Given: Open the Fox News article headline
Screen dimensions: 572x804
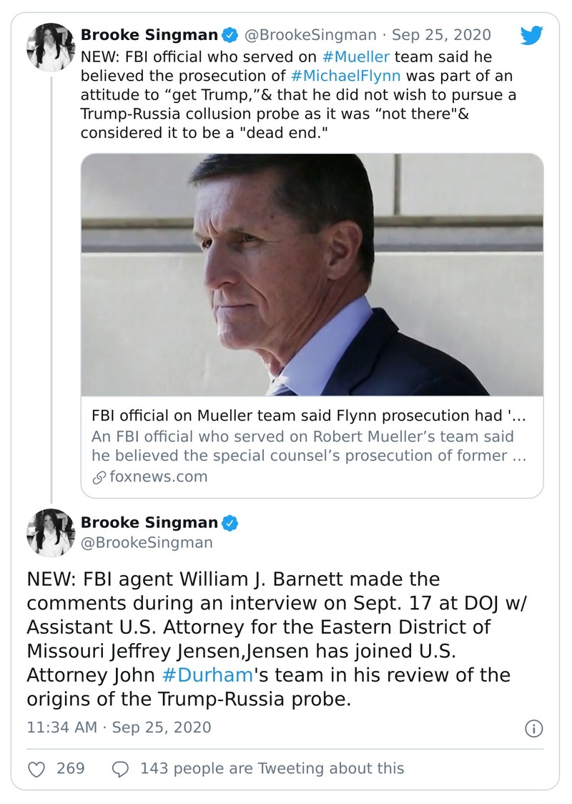Looking at the screenshot, I should click(x=308, y=416).
